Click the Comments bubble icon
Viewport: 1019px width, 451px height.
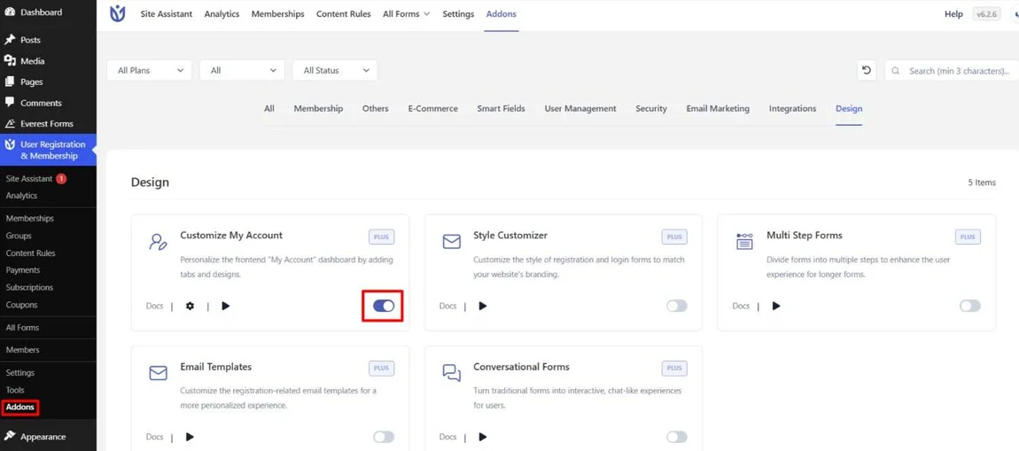(10, 103)
